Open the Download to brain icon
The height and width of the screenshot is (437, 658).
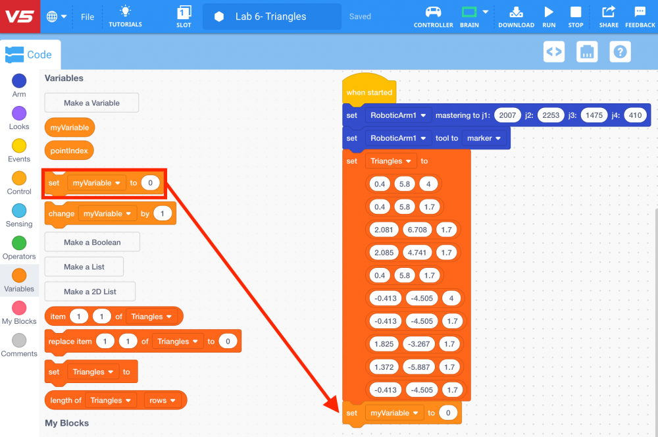pyautogui.click(x=516, y=12)
